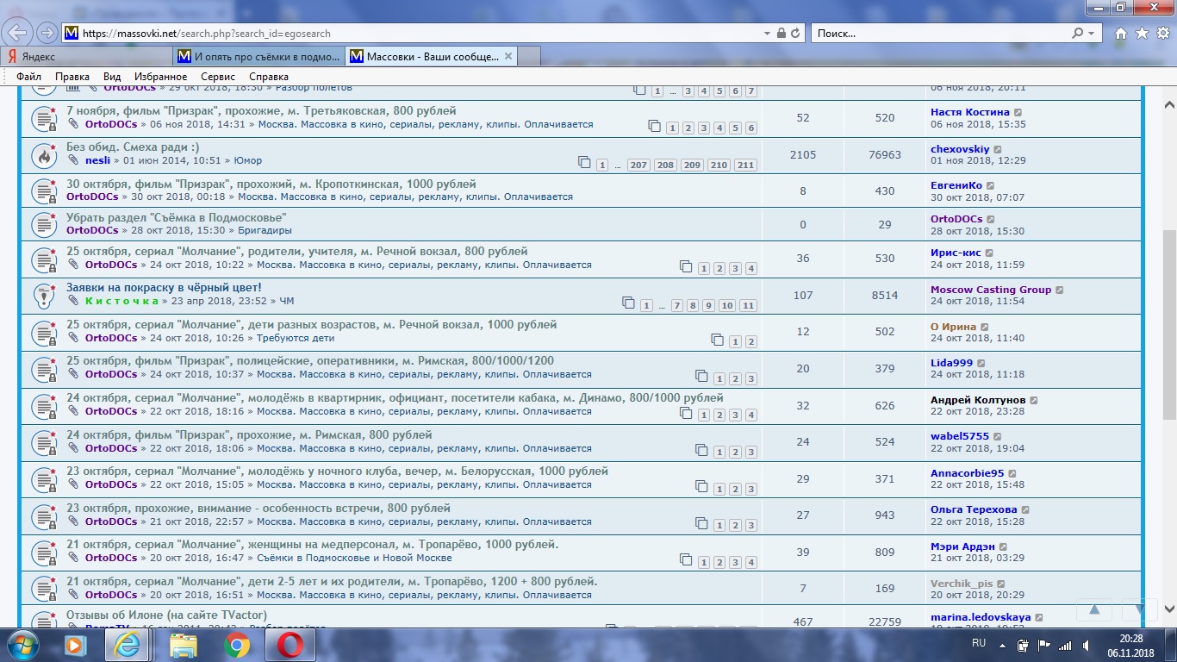Click the Home icon in the browser toolbar
This screenshot has width=1177, height=662.
click(x=1120, y=34)
